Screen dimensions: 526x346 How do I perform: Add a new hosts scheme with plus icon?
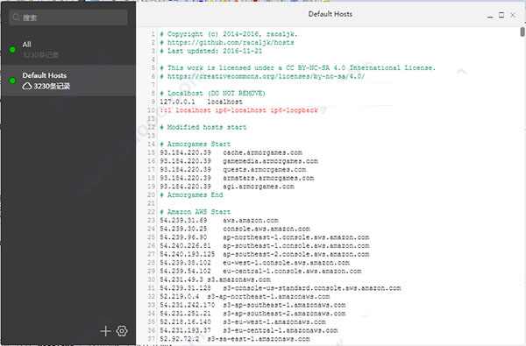(x=105, y=331)
